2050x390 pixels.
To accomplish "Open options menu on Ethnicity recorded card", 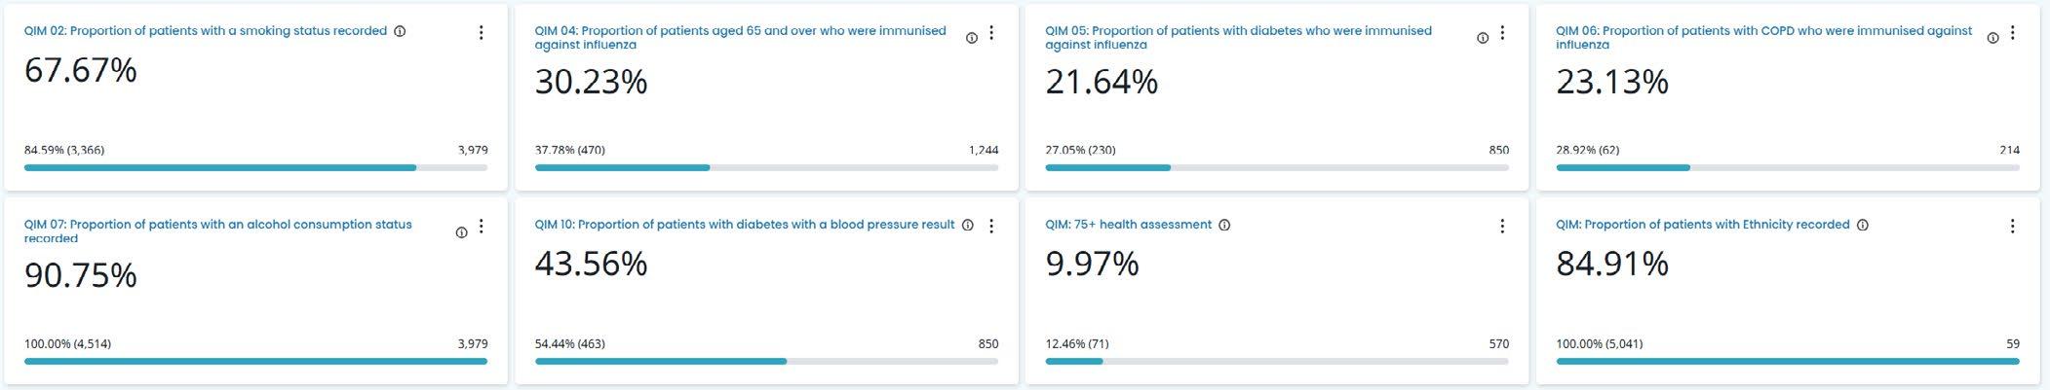I will click(x=2013, y=226).
